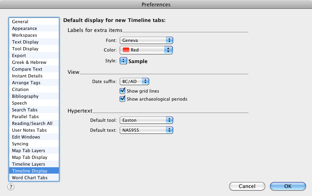This screenshot has height=196, width=312.
Task: Expand the Default tool Easton dropdown
Action: (x=146, y=120)
